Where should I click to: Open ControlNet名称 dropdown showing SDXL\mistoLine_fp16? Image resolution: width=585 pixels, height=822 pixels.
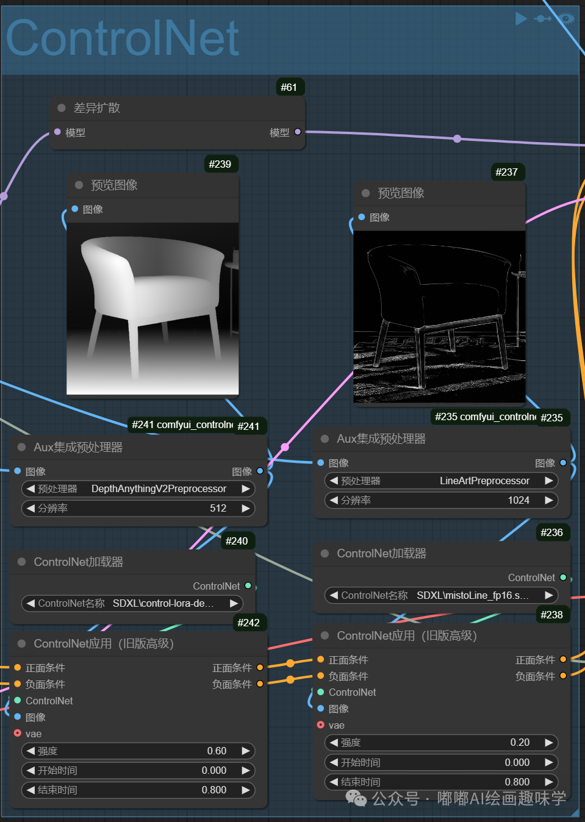tap(442, 595)
